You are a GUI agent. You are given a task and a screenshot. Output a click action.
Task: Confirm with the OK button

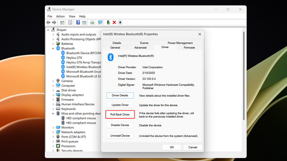[x=172, y=147]
